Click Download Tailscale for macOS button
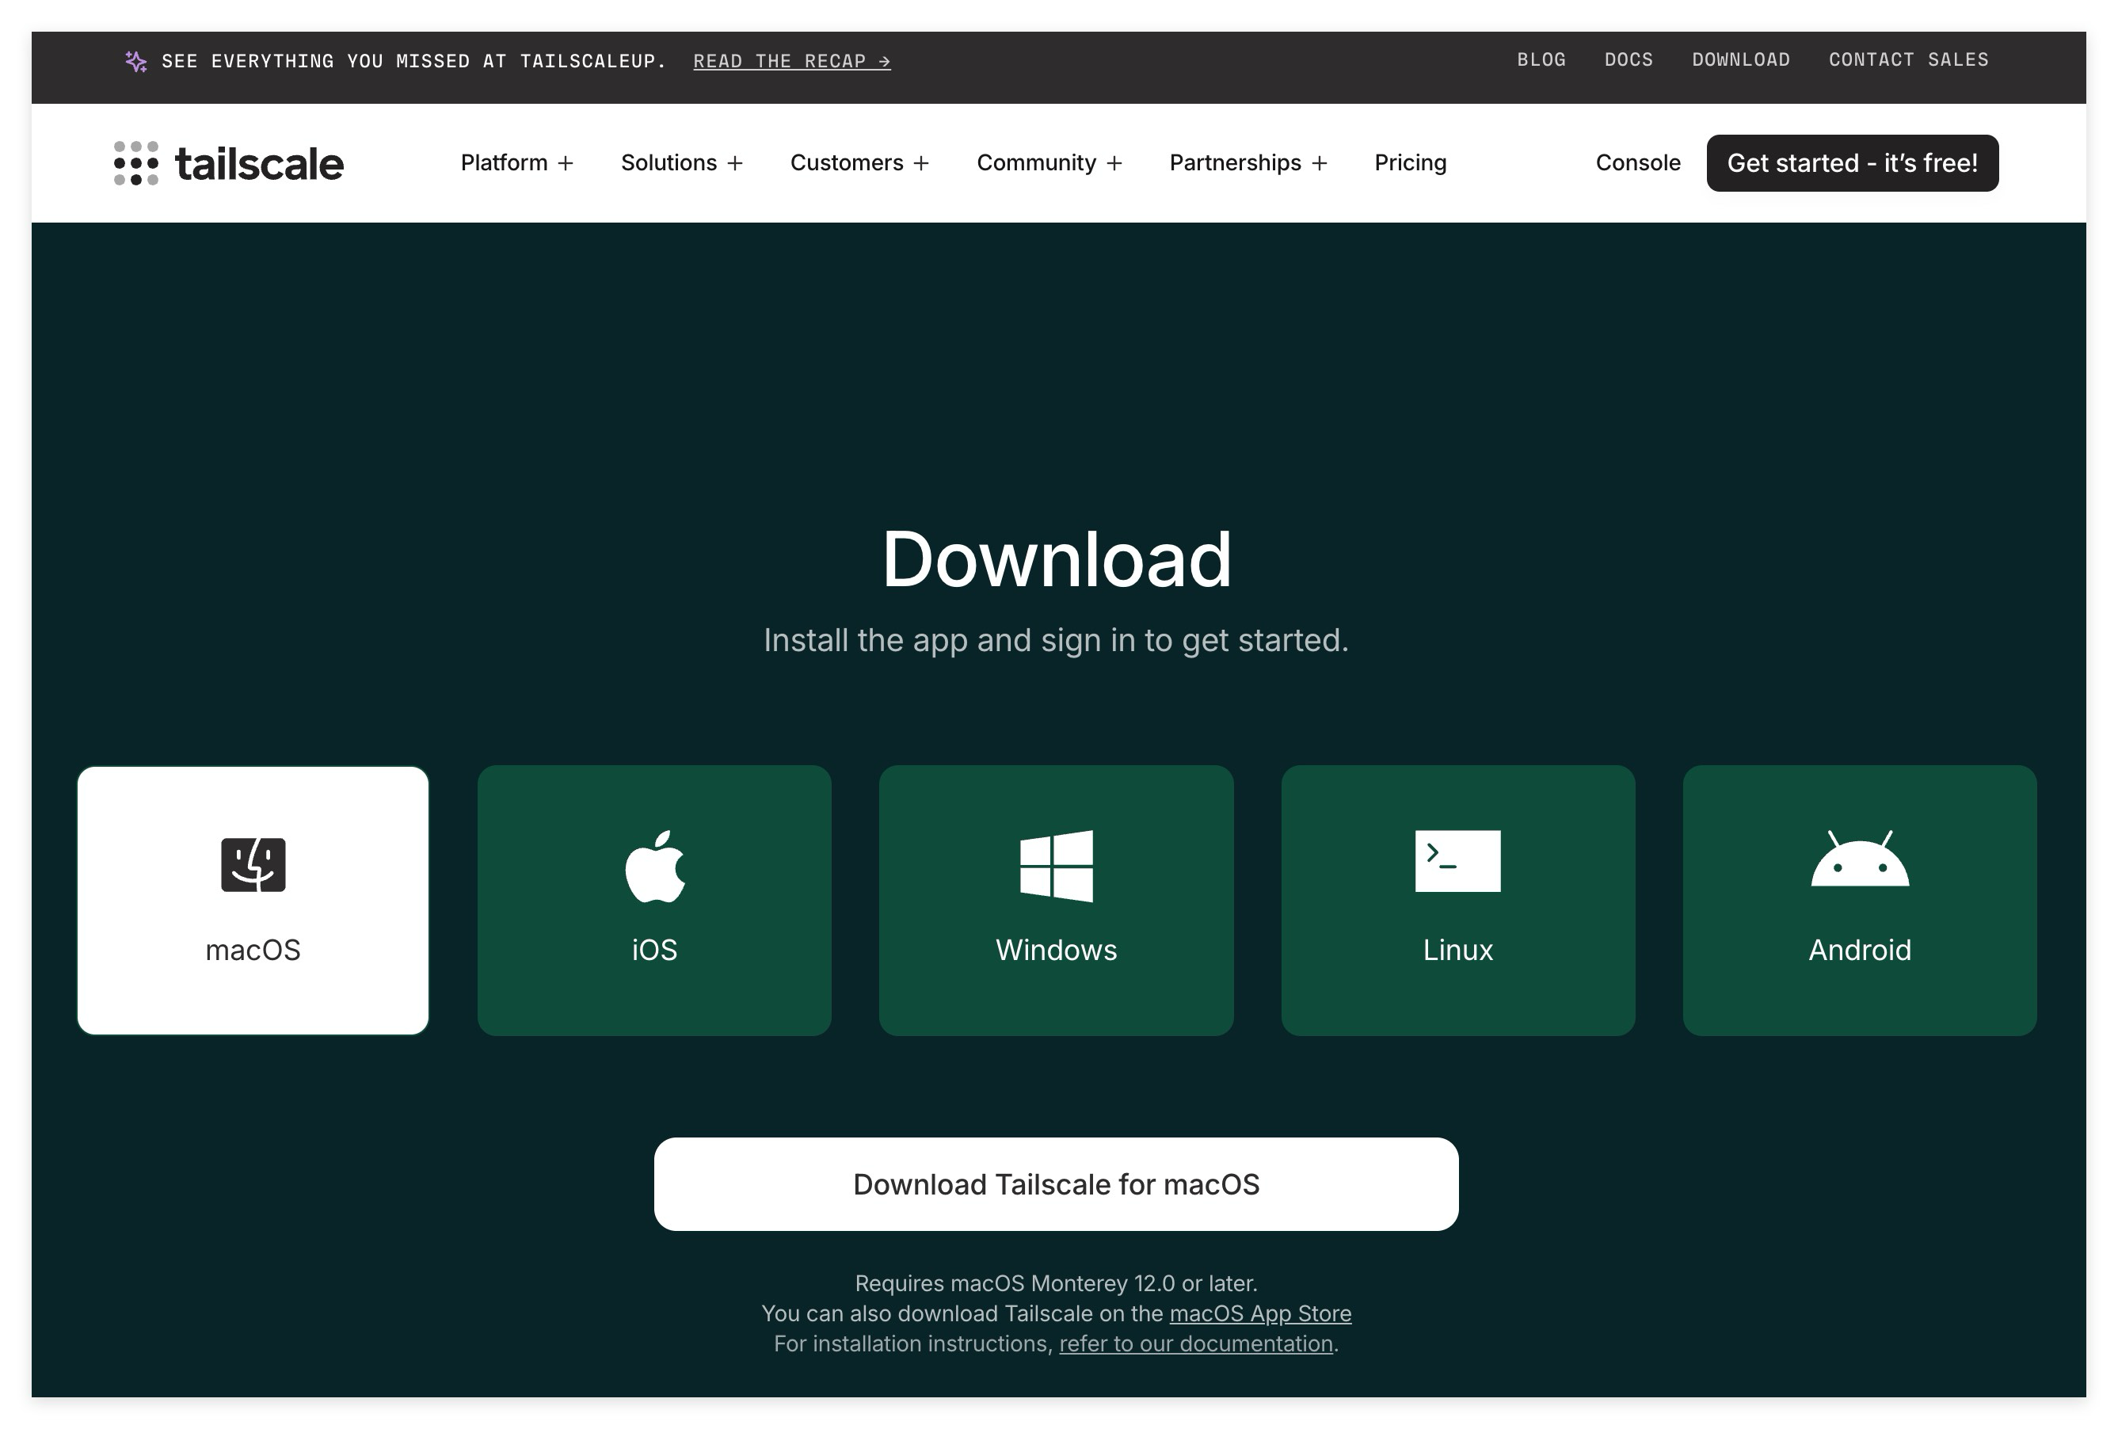Image resolution: width=2118 pixels, height=1429 pixels. pos(1057,1184)
